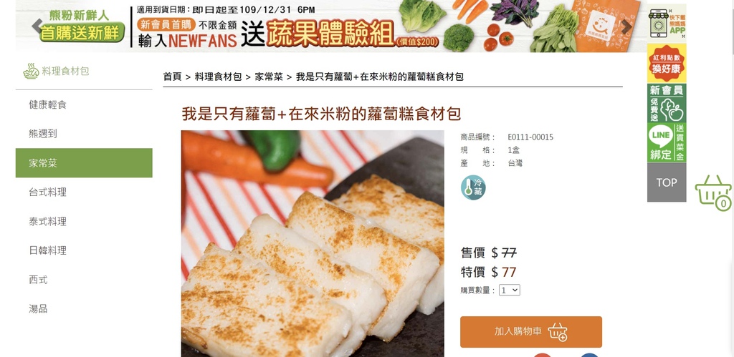Click the 冷藏 refrigerated thermometer icon
Screen dimensions: 734x357
(x=473, y=188)
